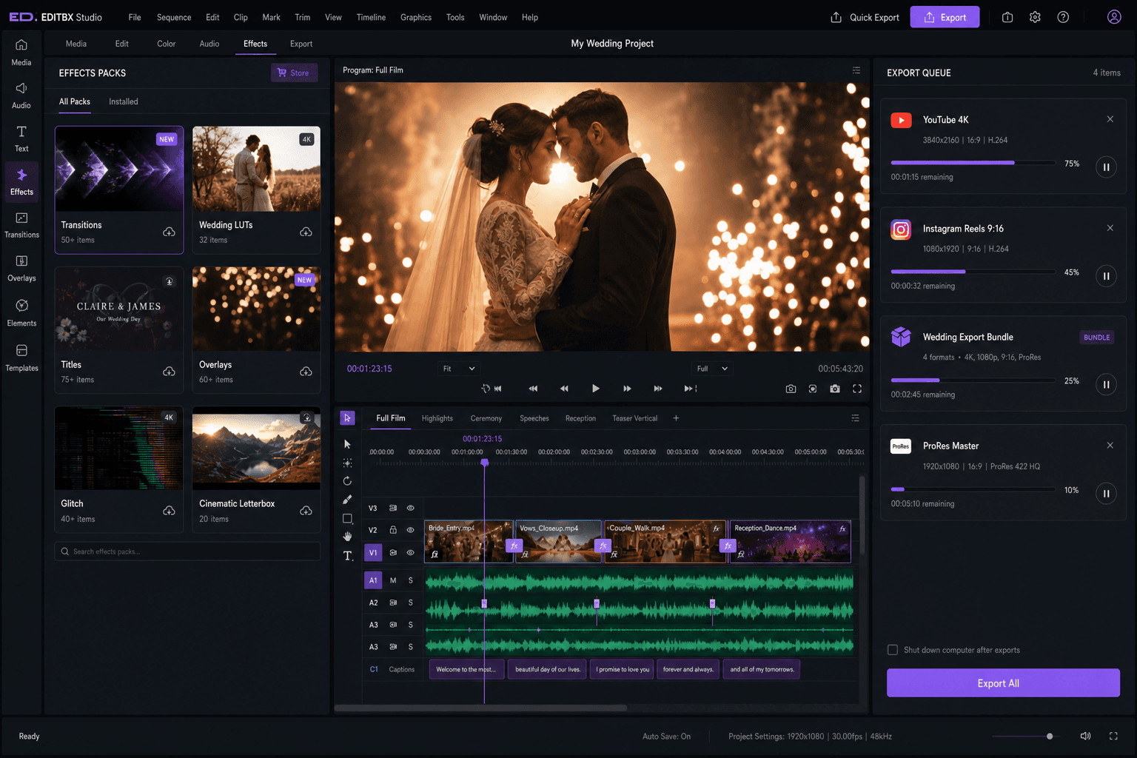Open the Highlights sequence tab

pos(437,418)
